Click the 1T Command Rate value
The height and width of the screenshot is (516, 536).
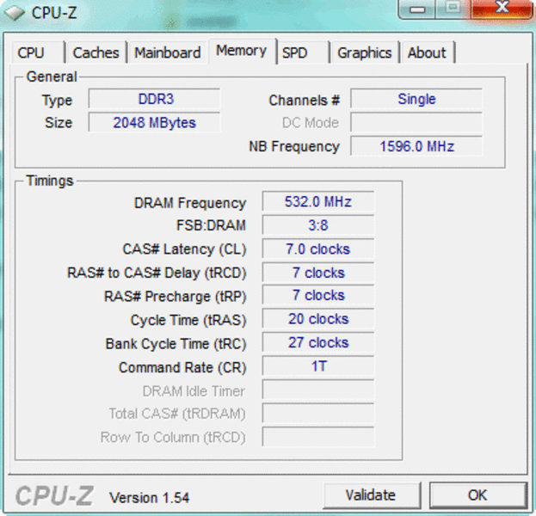(318, 366)
